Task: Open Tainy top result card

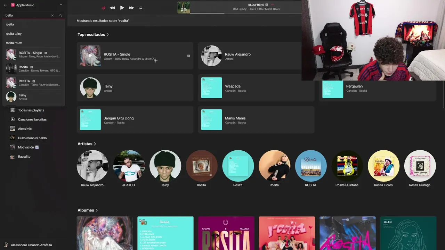Action: (x=135, y=88)
